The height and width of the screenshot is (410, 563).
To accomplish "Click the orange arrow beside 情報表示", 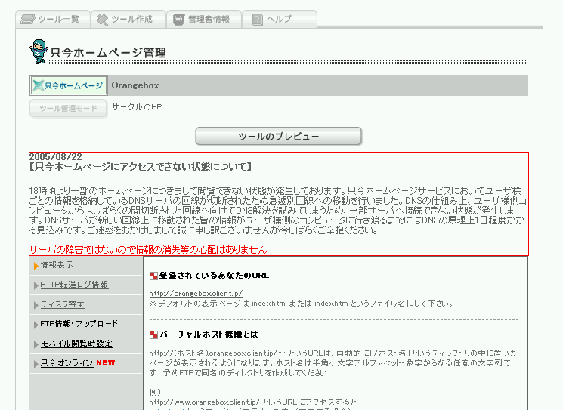I will point(36,266).
